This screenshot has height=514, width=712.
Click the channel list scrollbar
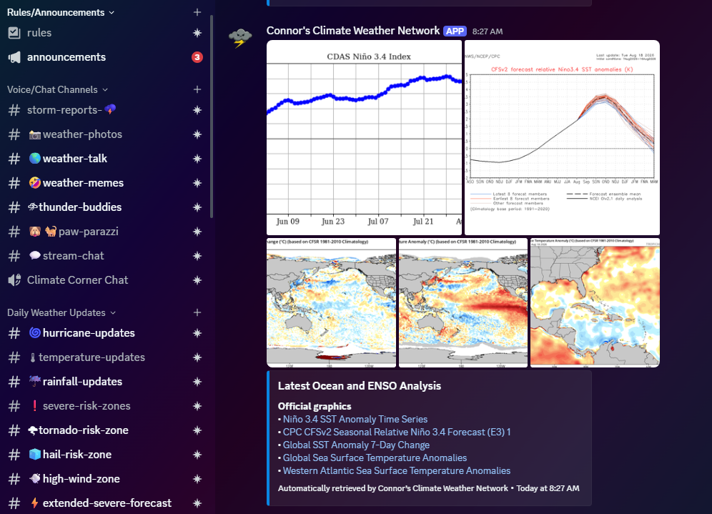[x=212, y=117]
